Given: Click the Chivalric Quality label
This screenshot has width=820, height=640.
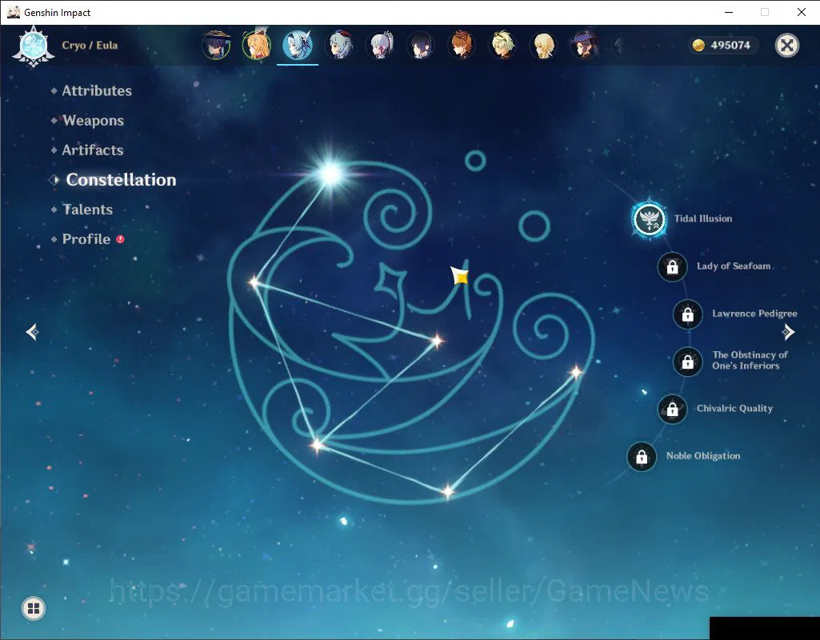Looking at the screenshot, I should click(734, 408).
